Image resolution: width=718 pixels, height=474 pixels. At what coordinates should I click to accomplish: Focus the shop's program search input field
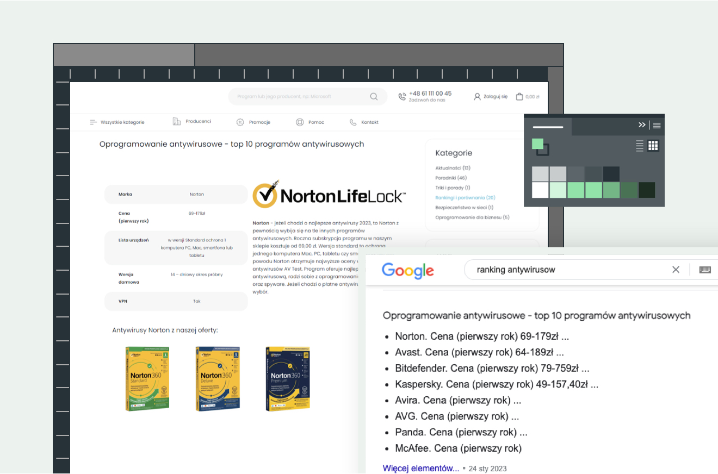click(308, 97)
